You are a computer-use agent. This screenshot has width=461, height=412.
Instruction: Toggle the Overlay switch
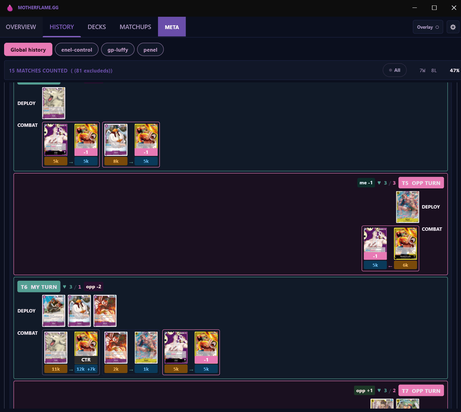coord(428,27)
